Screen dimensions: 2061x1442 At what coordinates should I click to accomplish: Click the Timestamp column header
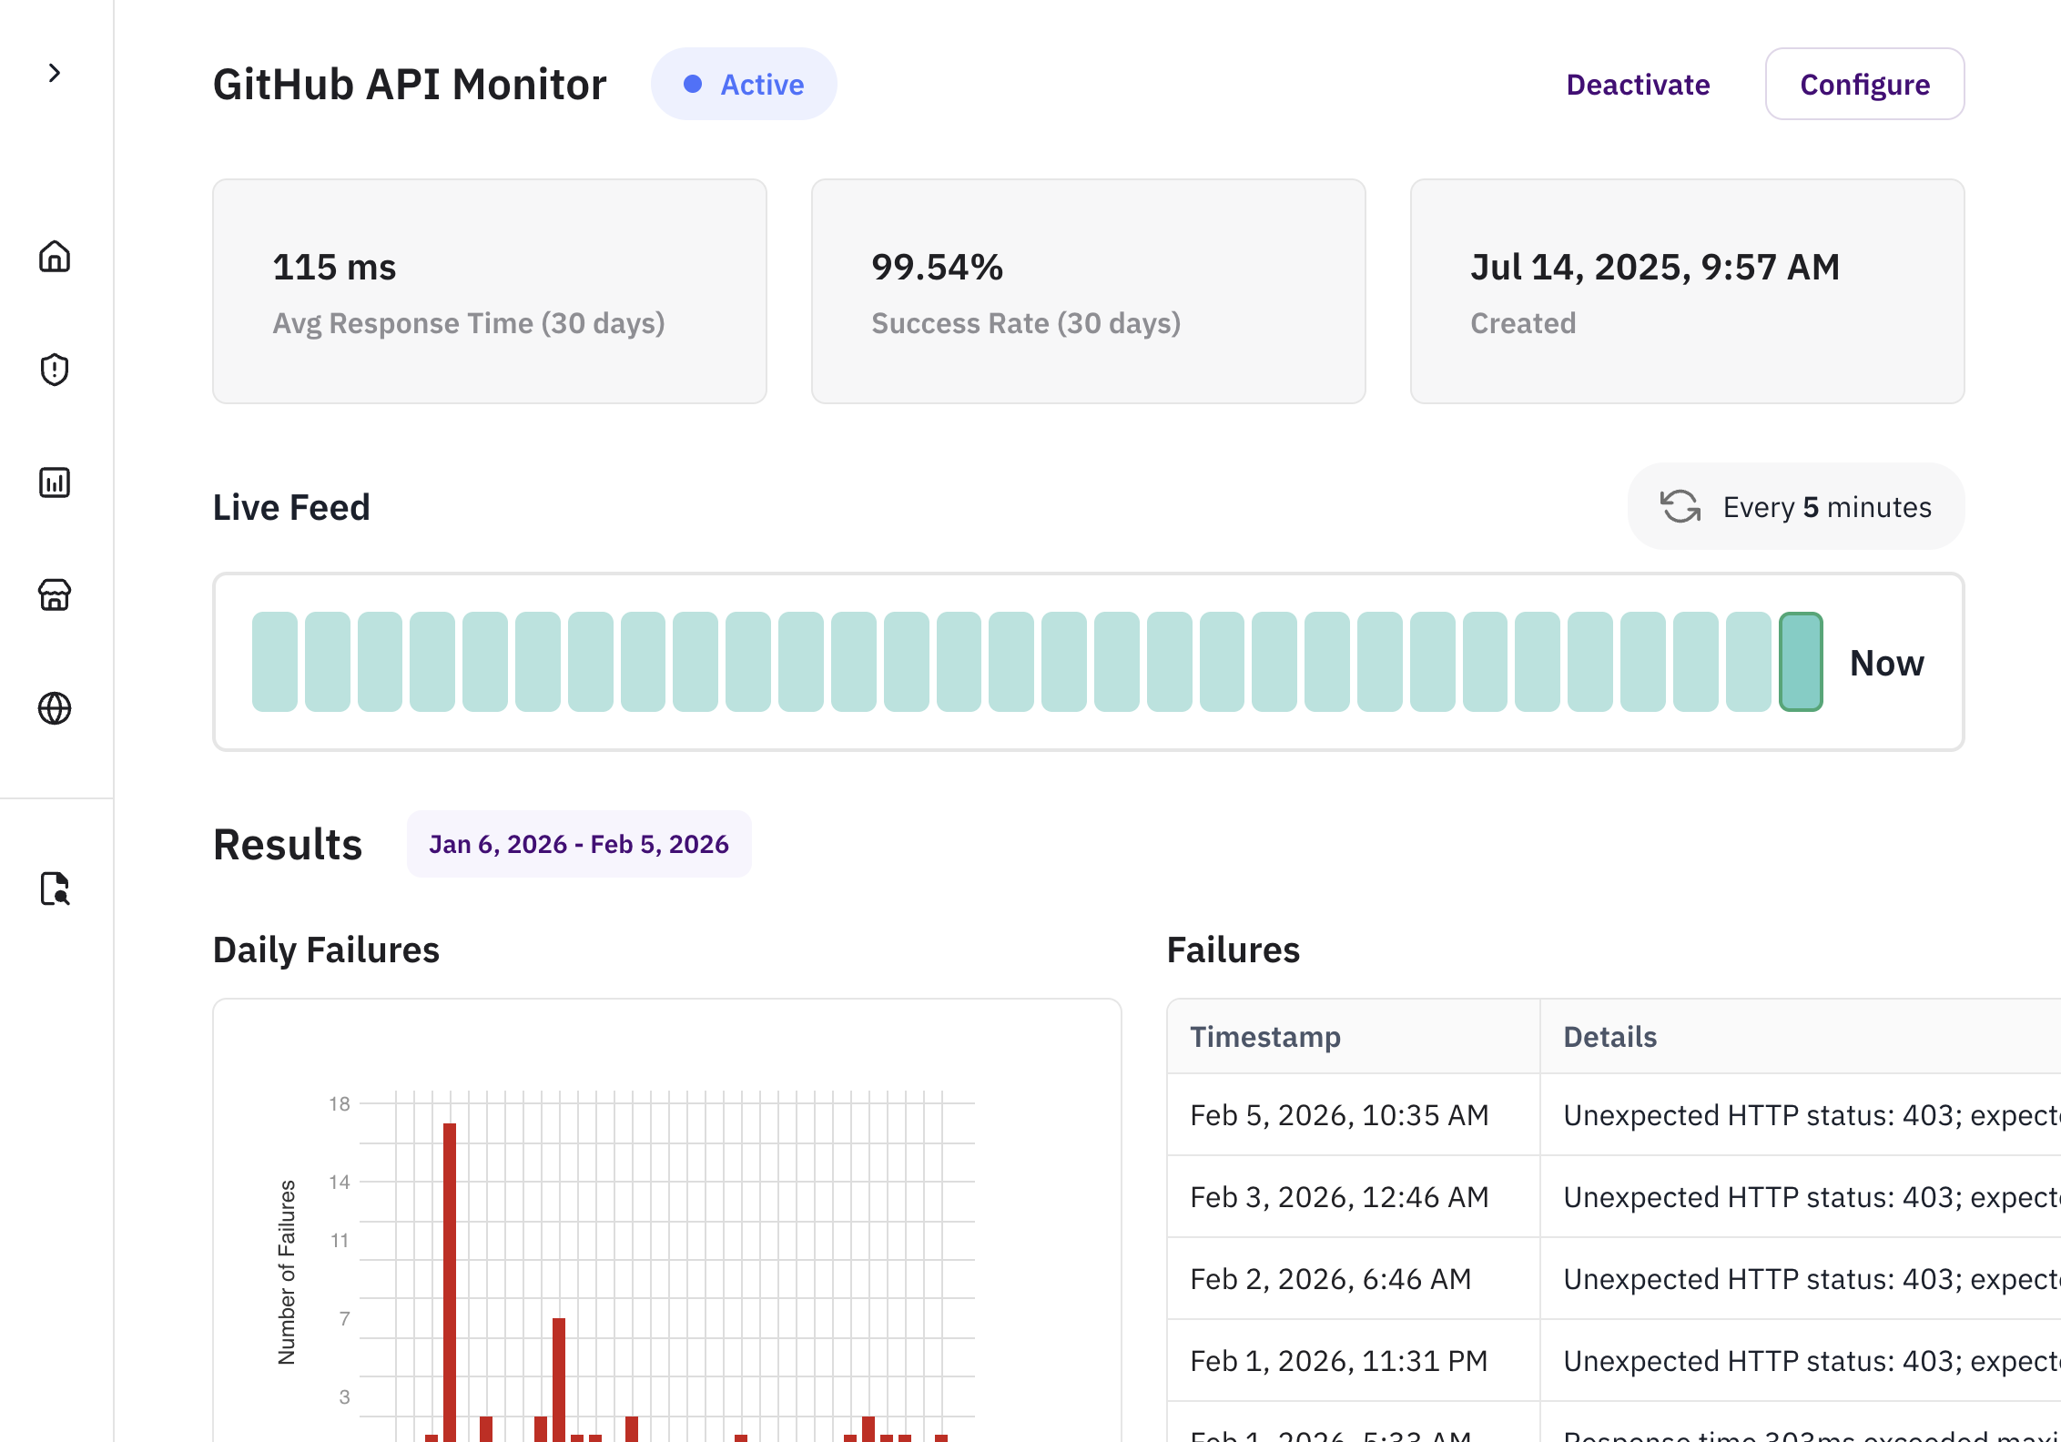(1264, 1037)
